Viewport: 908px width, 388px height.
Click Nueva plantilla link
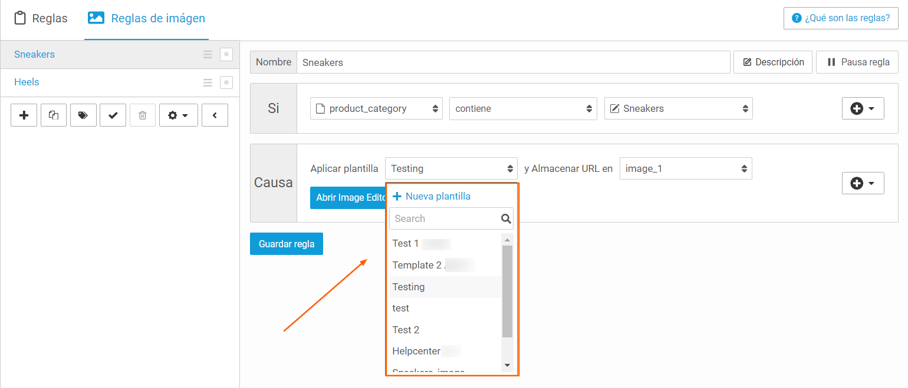click(x=432, y=196)
